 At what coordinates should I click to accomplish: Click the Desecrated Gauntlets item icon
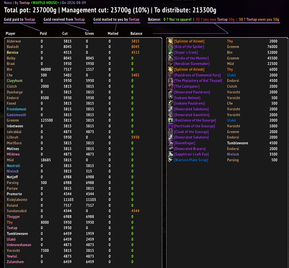point(171,115)
